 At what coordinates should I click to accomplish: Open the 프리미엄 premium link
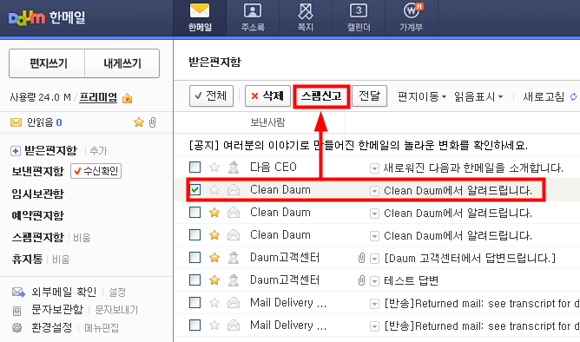click(98, 97)
